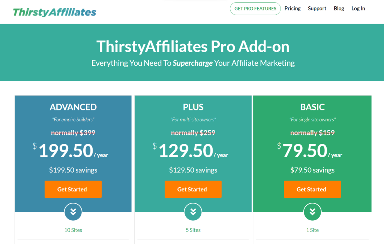Screen dimensions: 384x244
Task: Click the ADVANCED plan heading
Action: tap(73, 107)
